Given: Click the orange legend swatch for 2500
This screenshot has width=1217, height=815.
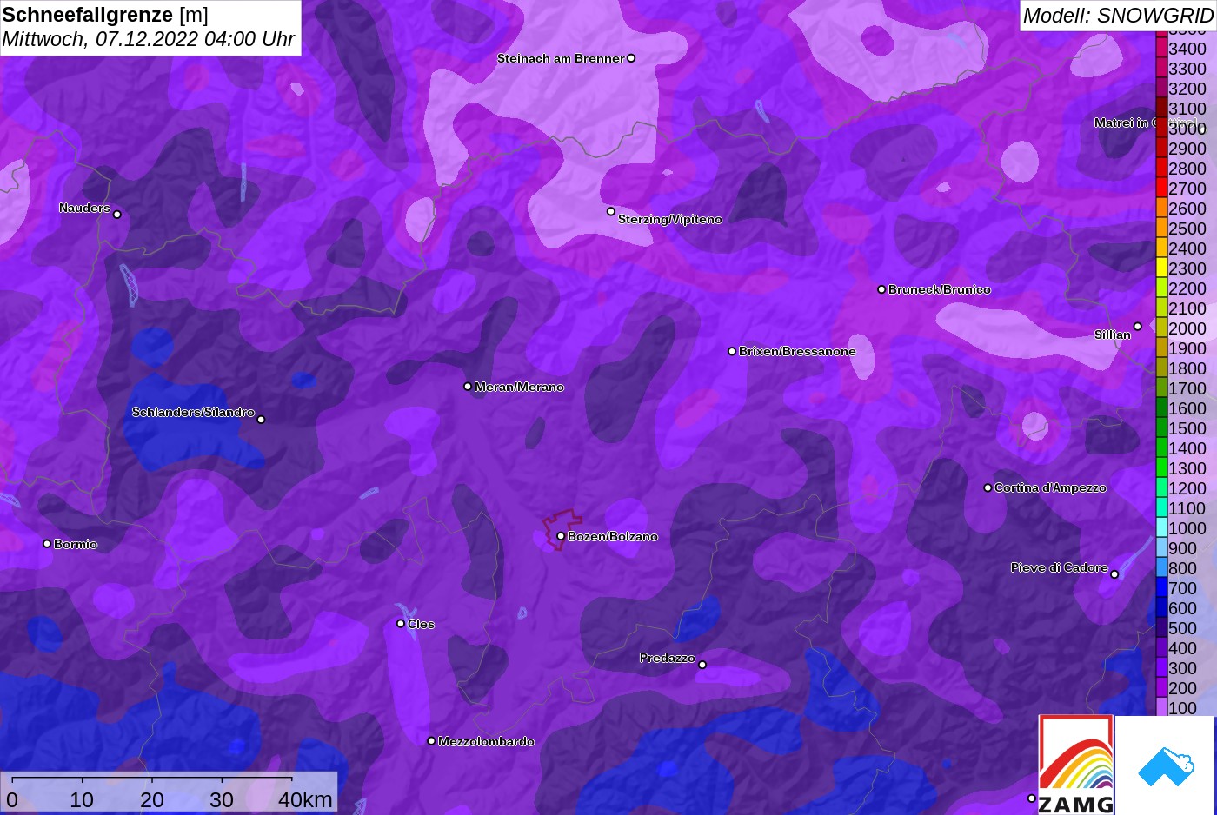Looking at the screenshot, I should [x=1161, y=228].
